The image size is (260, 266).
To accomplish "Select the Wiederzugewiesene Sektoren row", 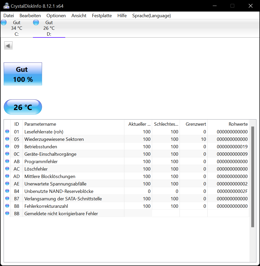I will [126, 139].
